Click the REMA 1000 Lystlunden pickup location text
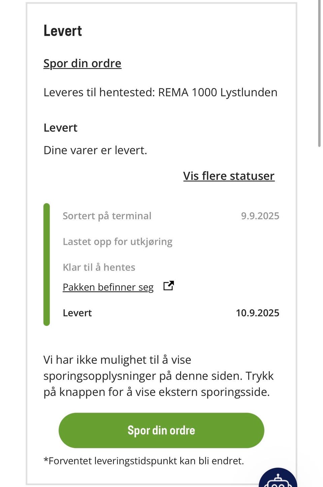This screenshot has width=323, height=487. (x=218, y=92)
